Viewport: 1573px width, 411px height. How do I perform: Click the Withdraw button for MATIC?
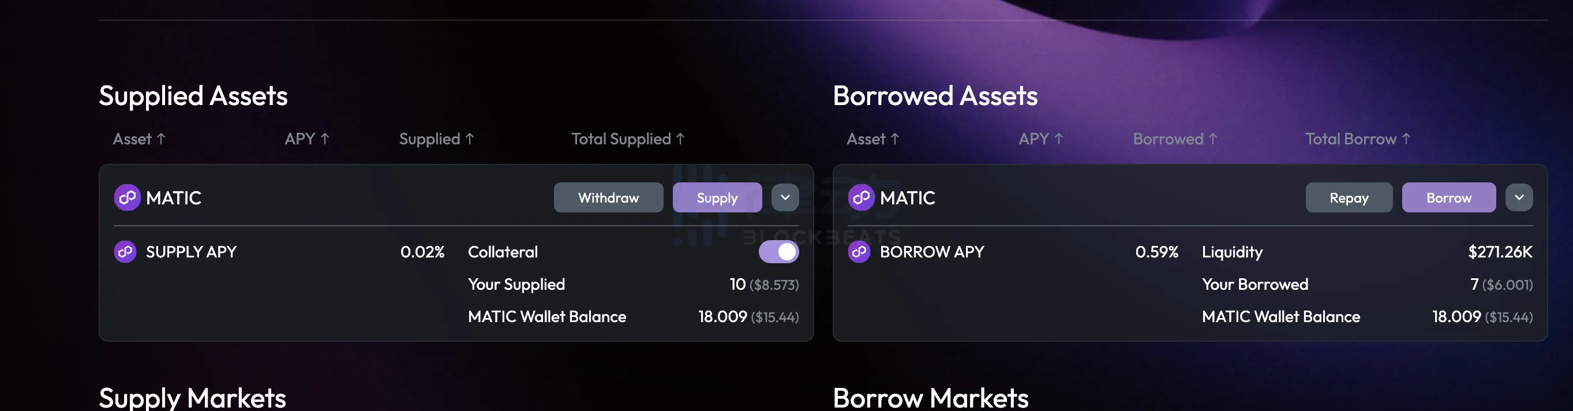608,197
